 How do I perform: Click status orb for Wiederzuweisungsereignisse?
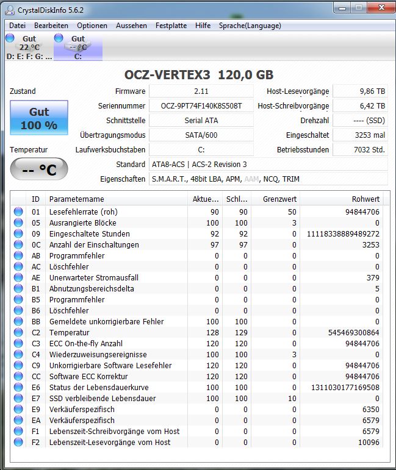click(x=18, y=354)
